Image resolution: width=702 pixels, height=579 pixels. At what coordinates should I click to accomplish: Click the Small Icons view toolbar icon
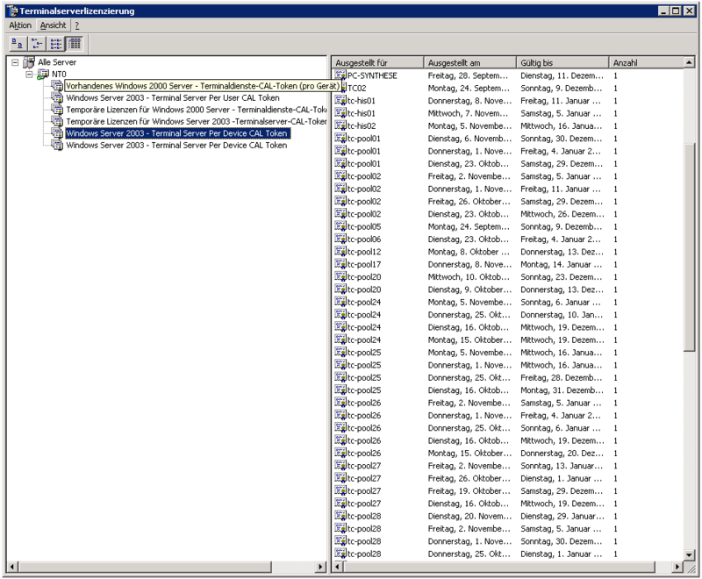coord(36,44)
